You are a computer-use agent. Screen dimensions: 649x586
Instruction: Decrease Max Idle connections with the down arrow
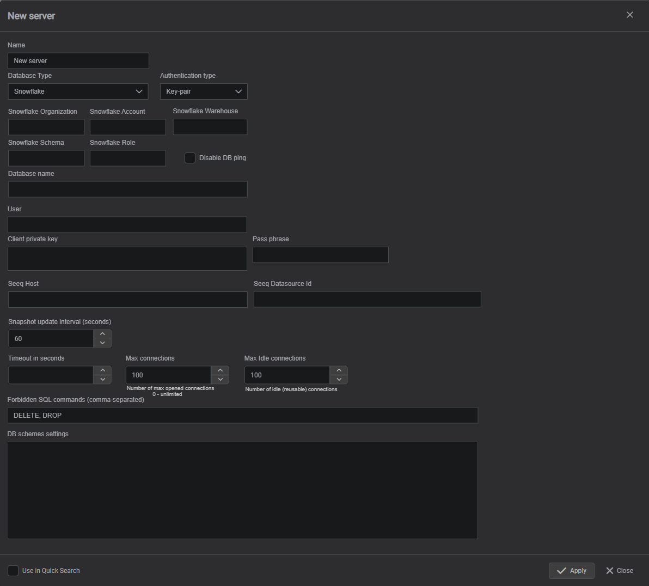338,380
